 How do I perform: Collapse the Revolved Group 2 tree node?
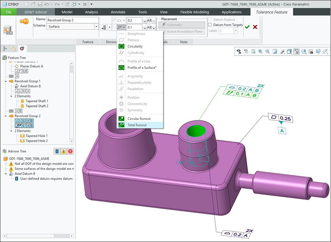point(6,116)
